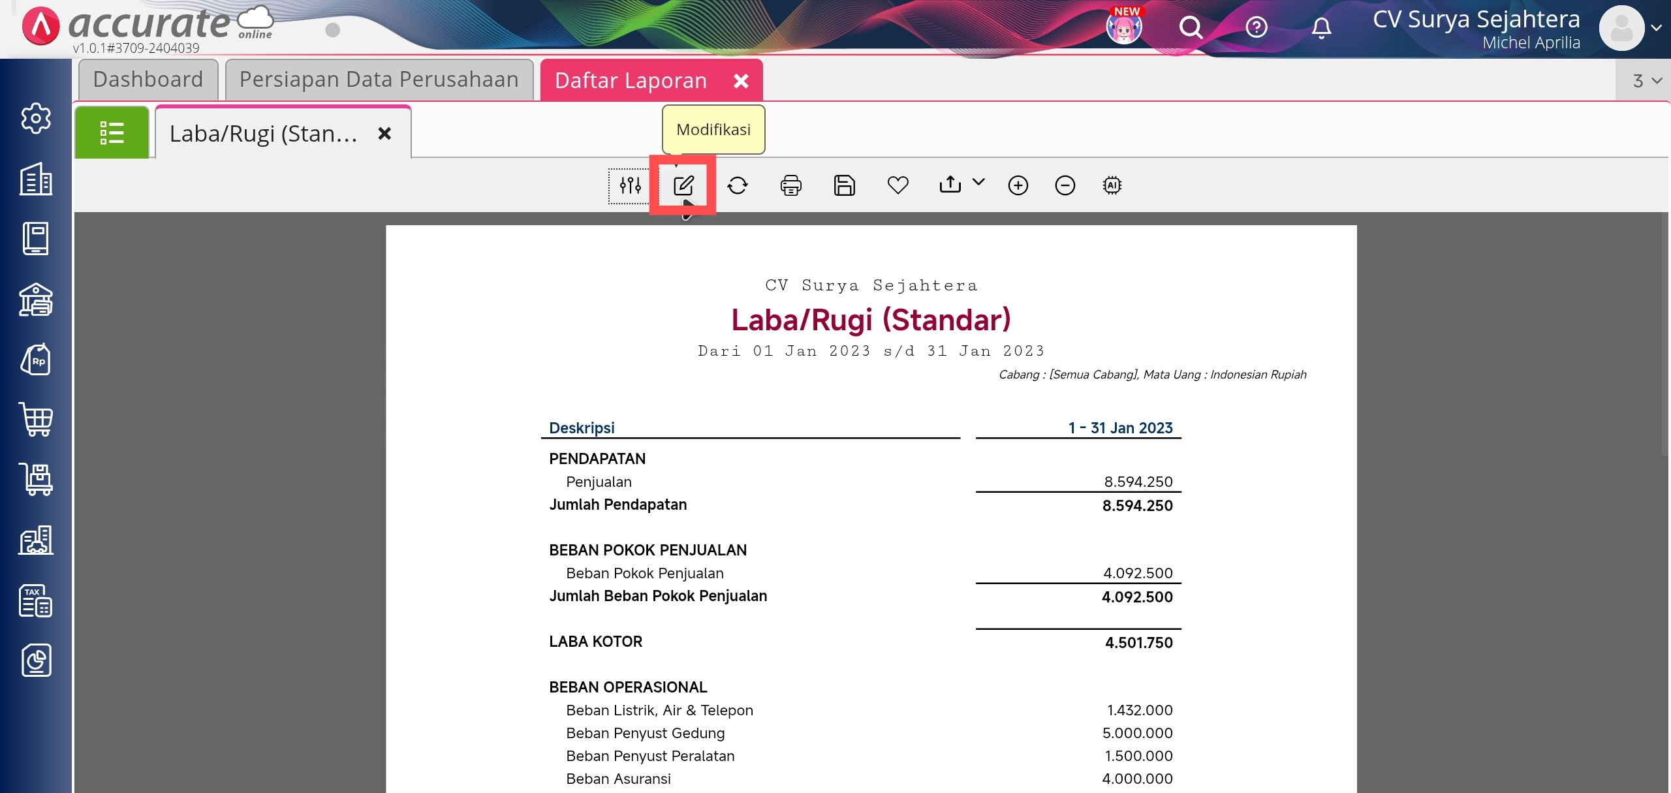This screenshot has width=1671, height=793.
Task: Open Settings gear in sidebar
Action: [36, 119]
